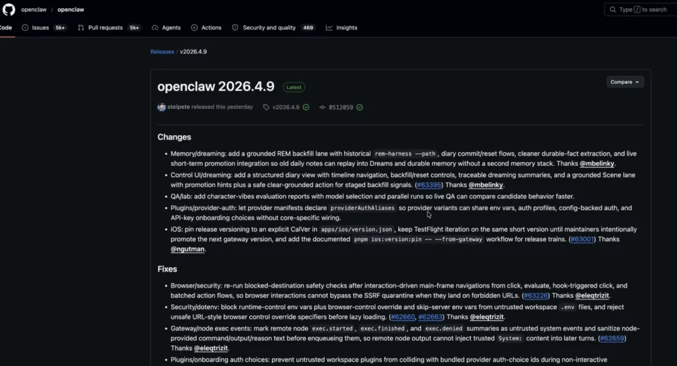Open @eleqtrizit mention in Browser/security item
This screenshot has height=366, width=677.
click(592, 296)
